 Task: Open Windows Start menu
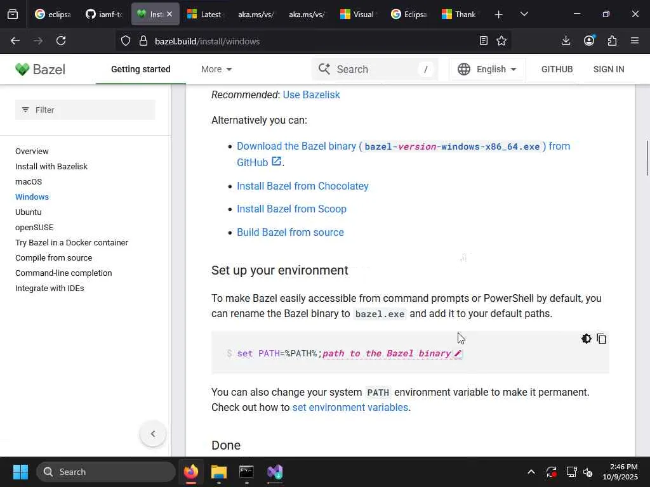click(x=20, y=472)
